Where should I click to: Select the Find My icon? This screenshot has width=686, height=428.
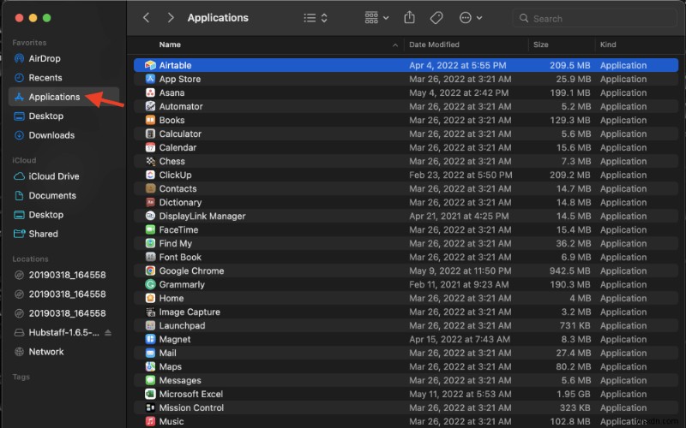150,243
